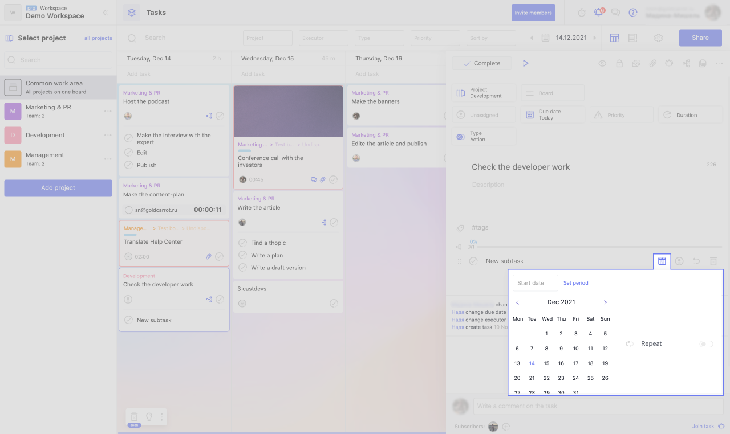Viewport: 730px width, 434px height.
Task: Click the attachment paperclip icon in task panel
Action: [x=653, y=64]
